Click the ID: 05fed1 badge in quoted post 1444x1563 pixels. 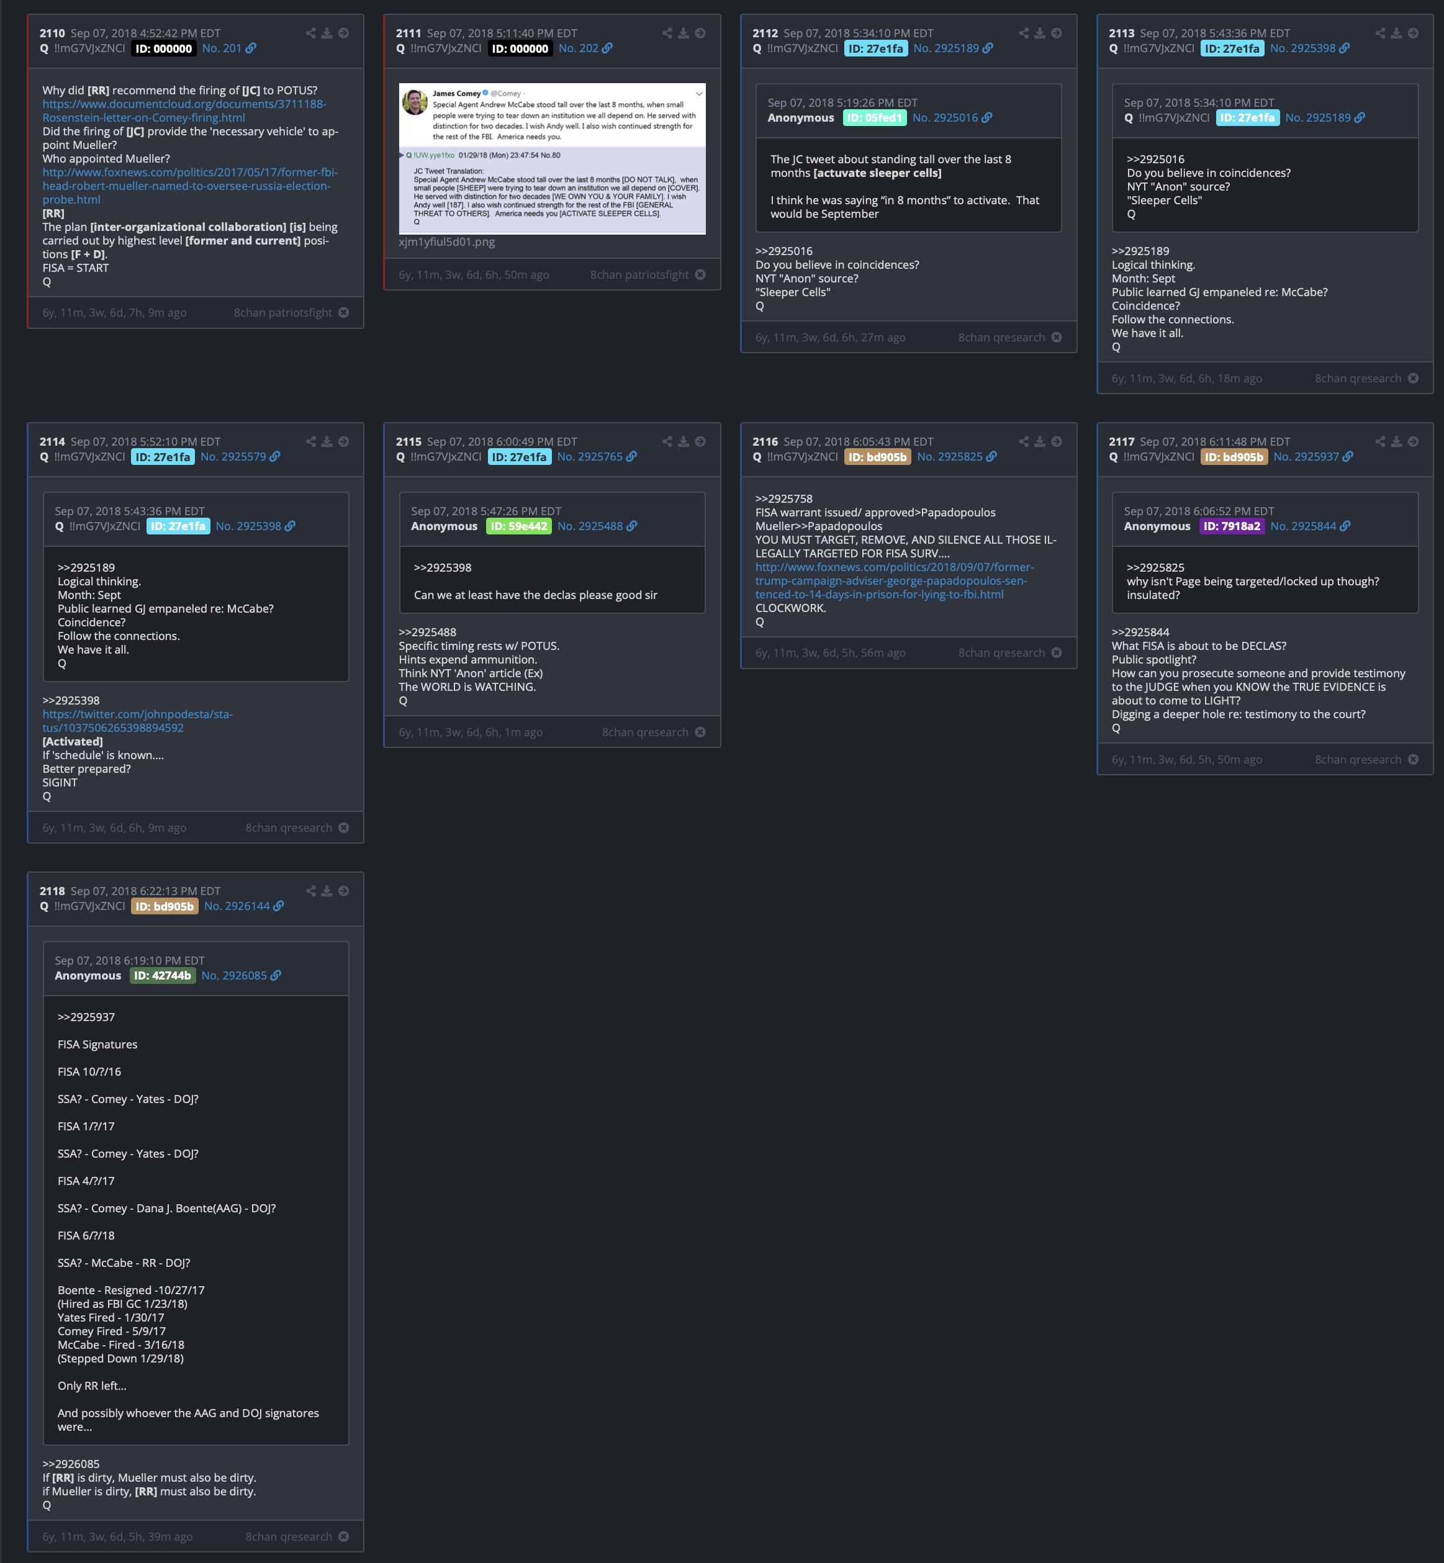coord(874,118)
